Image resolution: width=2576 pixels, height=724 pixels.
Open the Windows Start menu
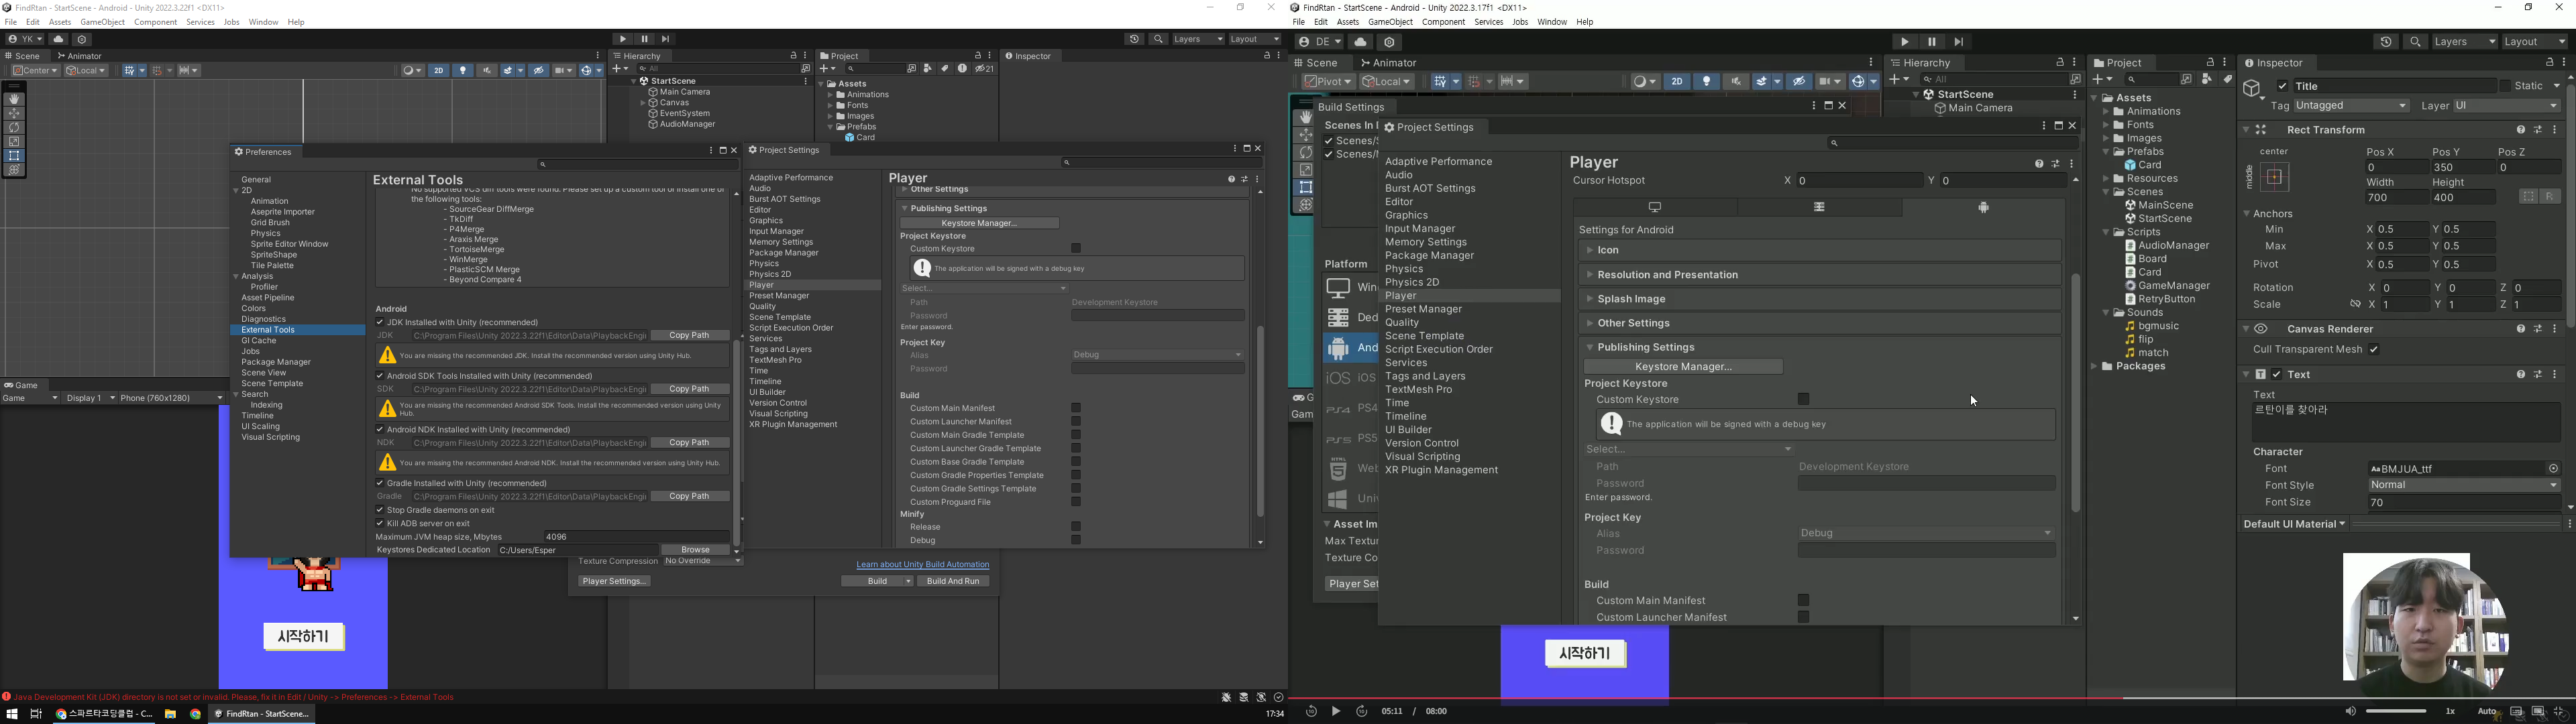click(x=12, y=714)
